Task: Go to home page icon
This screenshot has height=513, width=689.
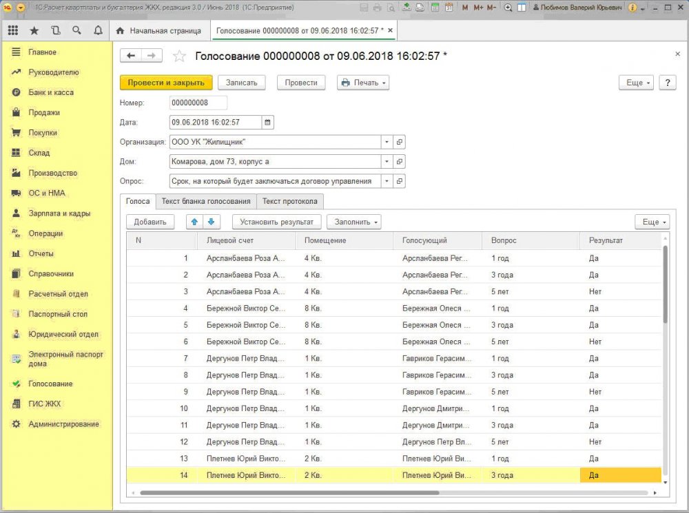Action: [120, 31]
